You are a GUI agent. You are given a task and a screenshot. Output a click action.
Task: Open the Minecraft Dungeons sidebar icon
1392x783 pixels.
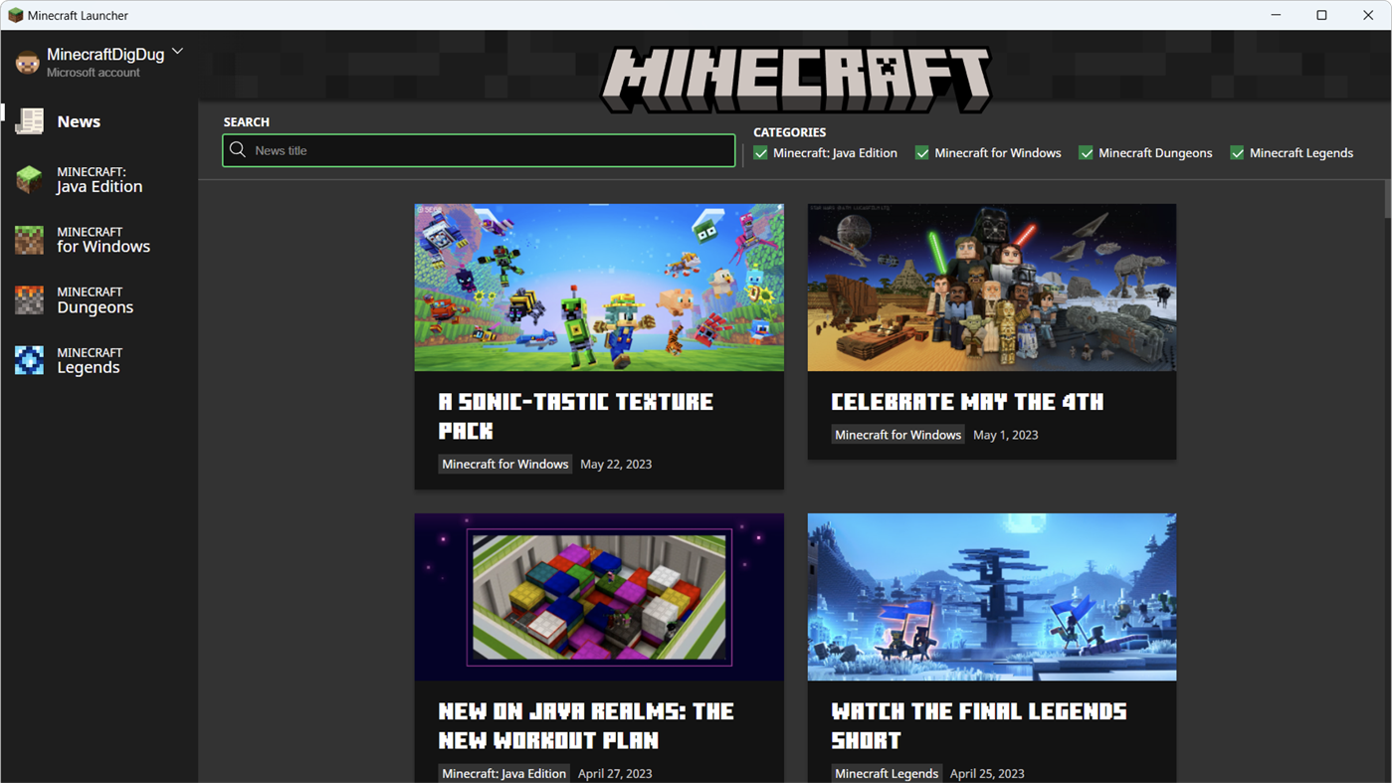tap(29, 299)
